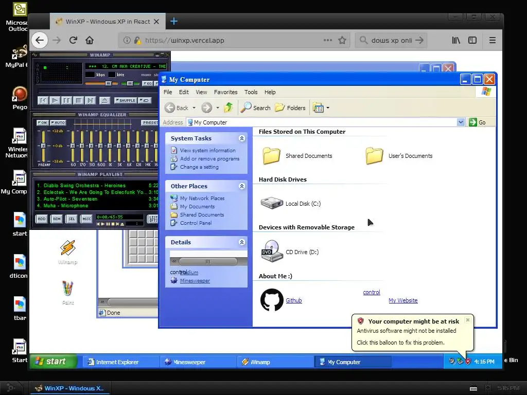The image size is (527, 395).
Task: Open the Shared Documents folder icon
Action: (x=271, y=156)
